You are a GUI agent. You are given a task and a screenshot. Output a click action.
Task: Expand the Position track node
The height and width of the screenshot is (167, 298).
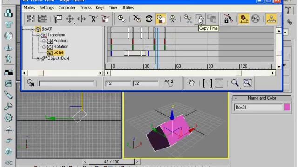point(44,41)
